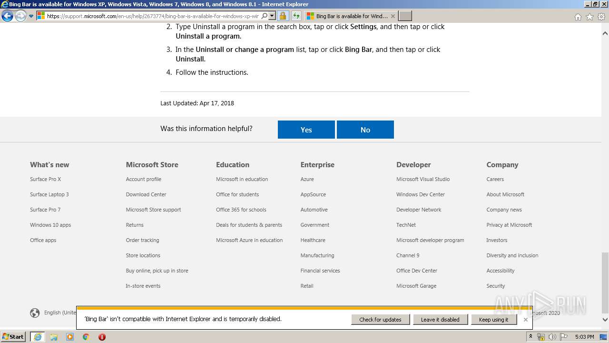Image resolution: width=609 pixels, height=343 pixels.
Task: Open Channel 9 link
Action: (x=408, y=255)
